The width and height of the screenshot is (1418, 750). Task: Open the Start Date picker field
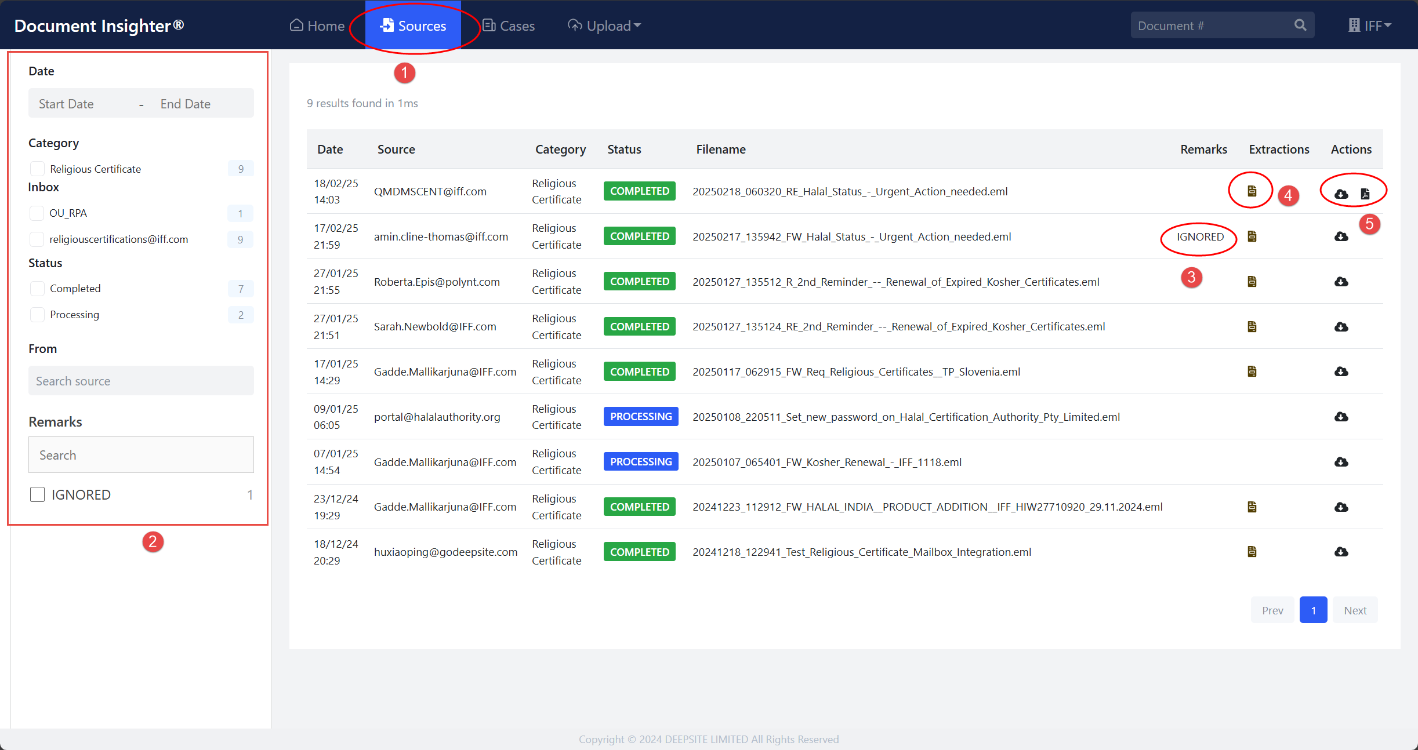[x=66, y=104]
